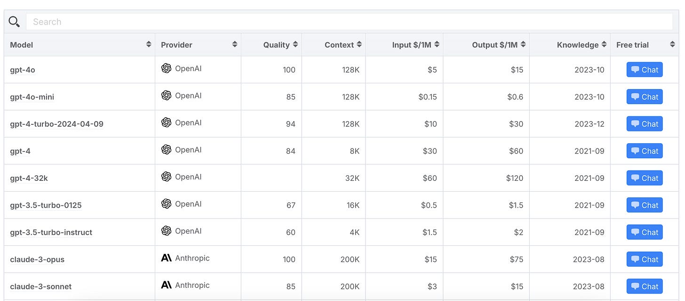Sort table by Context column
The width and height of the screenshot is (685, 301).
pyautogui.click(x=359, y=44)
